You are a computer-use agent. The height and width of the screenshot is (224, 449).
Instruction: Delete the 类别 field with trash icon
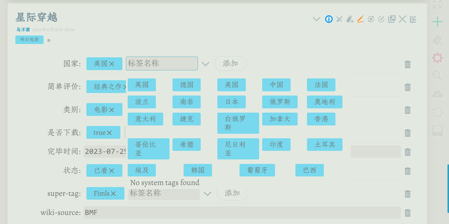click(408, 110)
